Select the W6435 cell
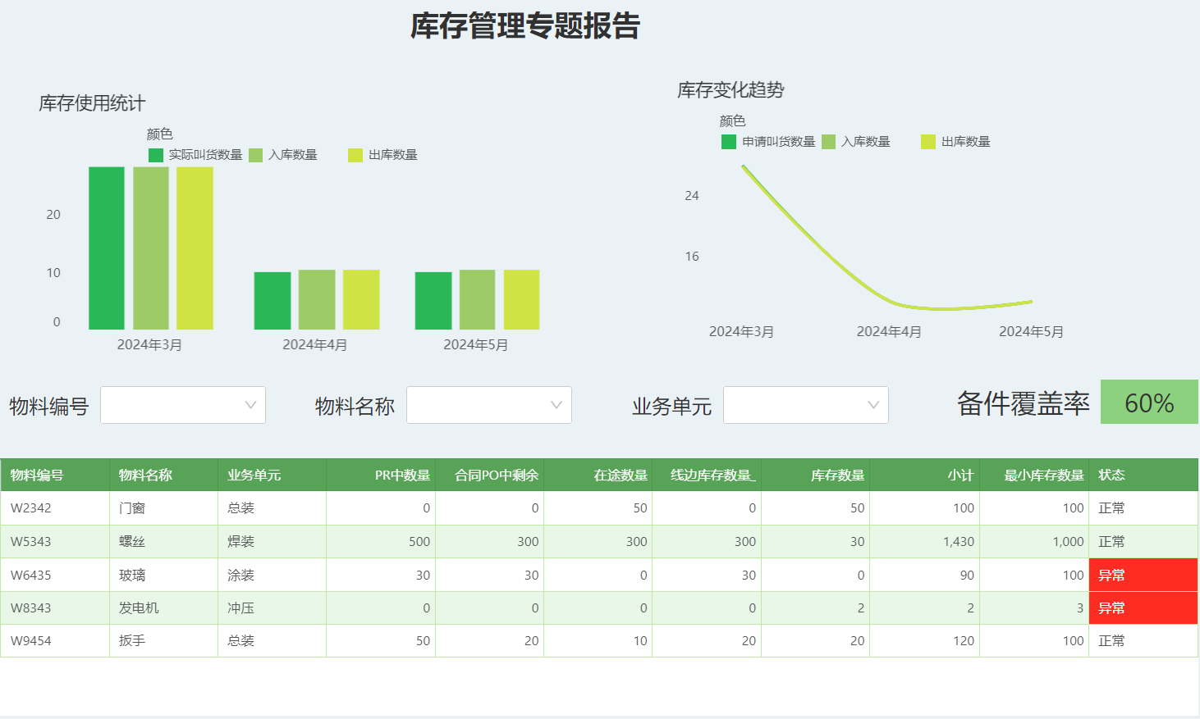 point(55,576)
